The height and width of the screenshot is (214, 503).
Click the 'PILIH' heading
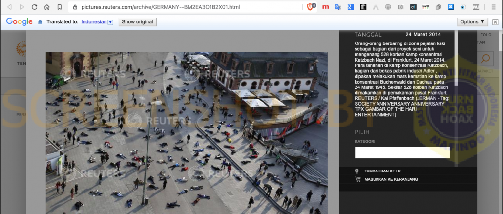click(362, 132)
